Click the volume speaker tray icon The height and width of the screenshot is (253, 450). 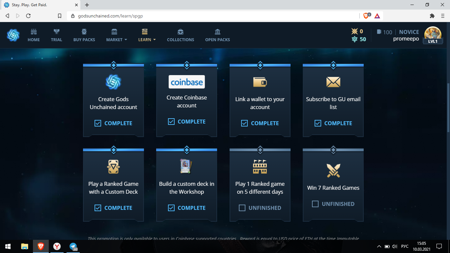coord(395,246)
